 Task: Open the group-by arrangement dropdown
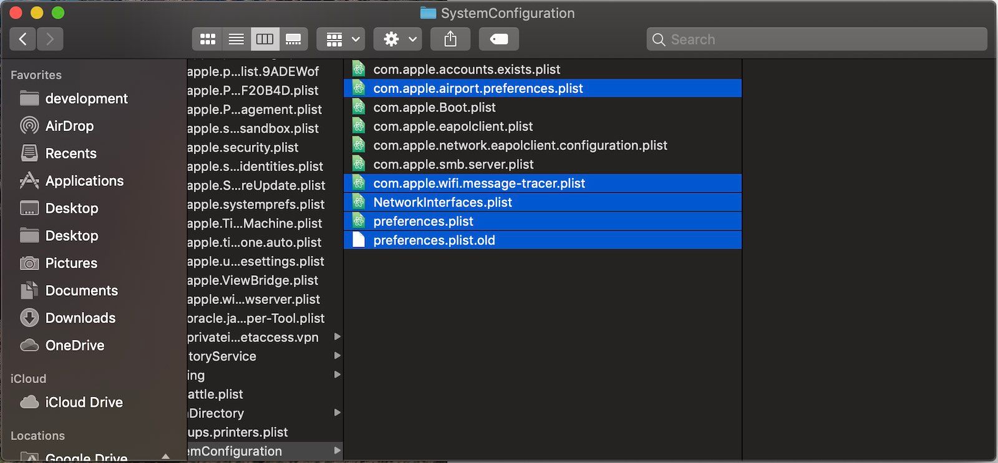[x=341, y=39]
